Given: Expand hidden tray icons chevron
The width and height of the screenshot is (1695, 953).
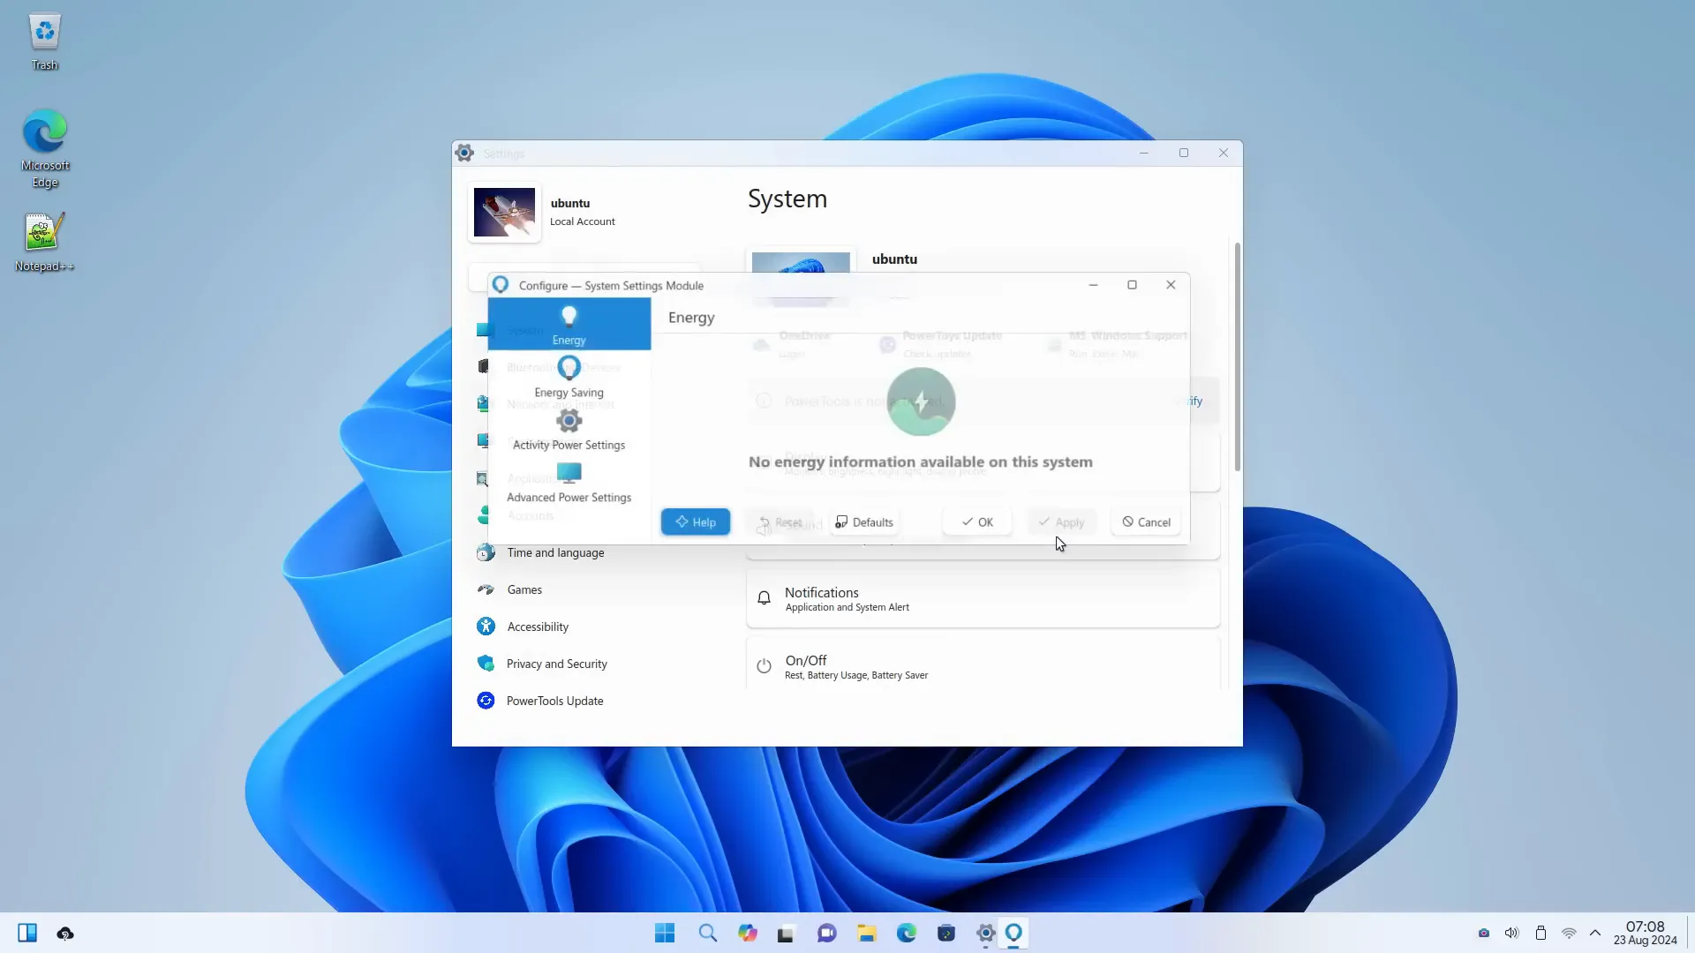Looking at the screenshot, I should point(1595,934).
